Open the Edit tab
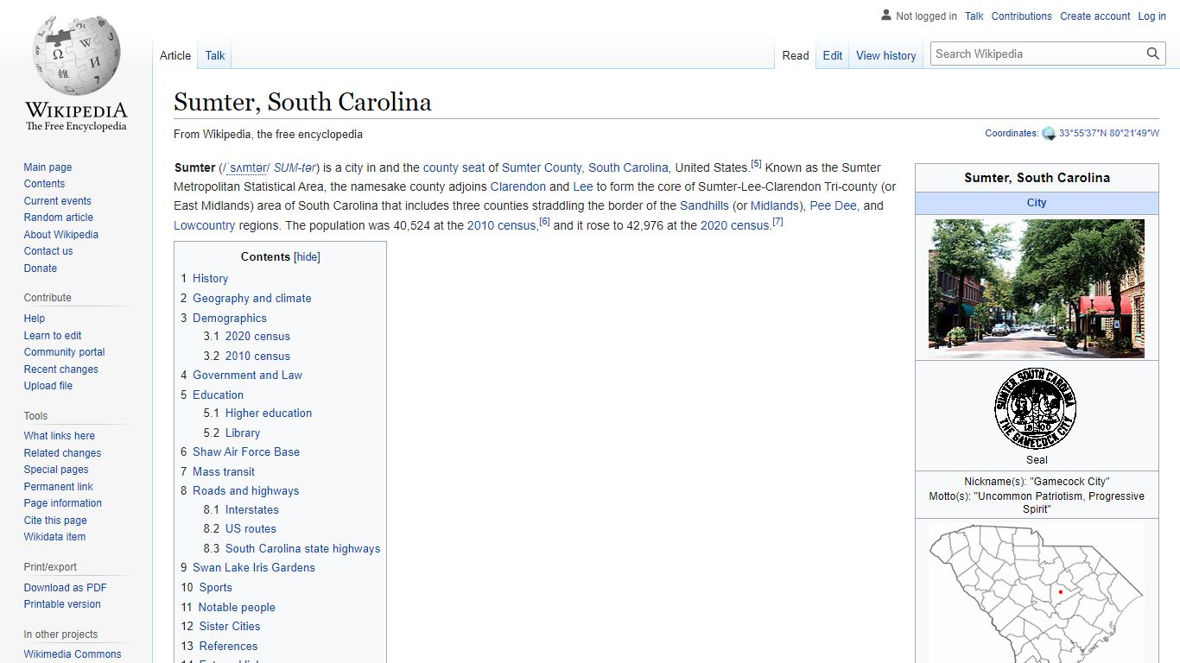Image resolution: width=1180 pixels, height=663 pixels. click(x=833, y=55)
